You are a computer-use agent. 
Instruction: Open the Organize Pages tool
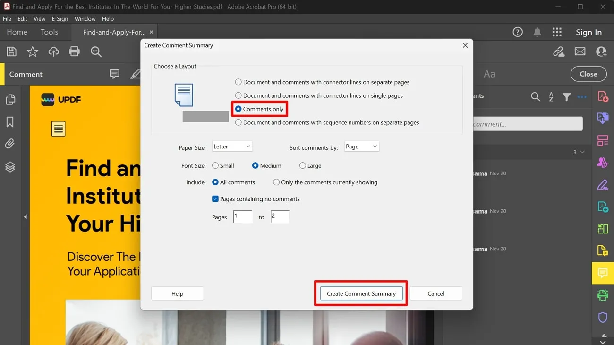tap(603, 140)
